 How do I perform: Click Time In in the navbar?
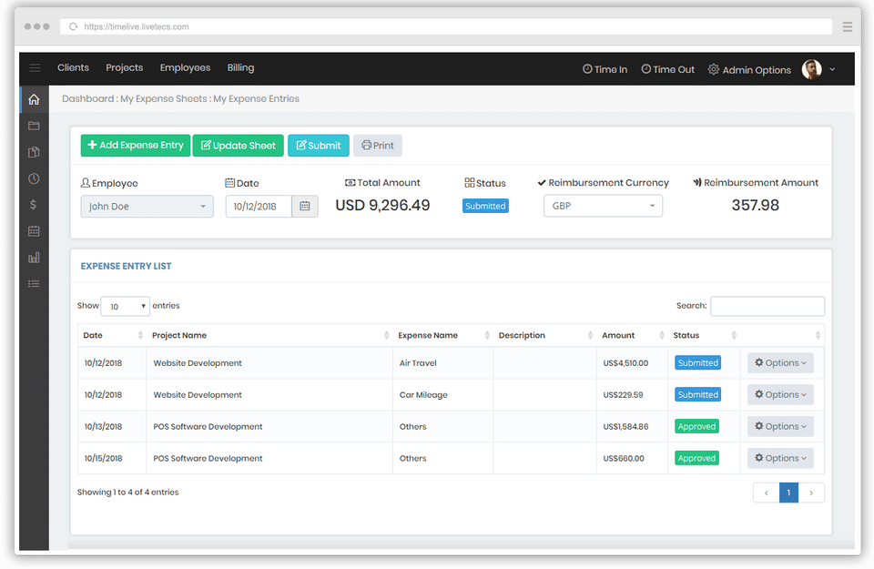[x=605, y=70]
